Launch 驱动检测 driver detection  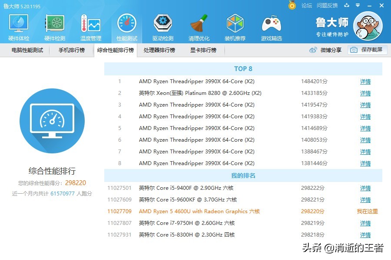pos(162,26)
